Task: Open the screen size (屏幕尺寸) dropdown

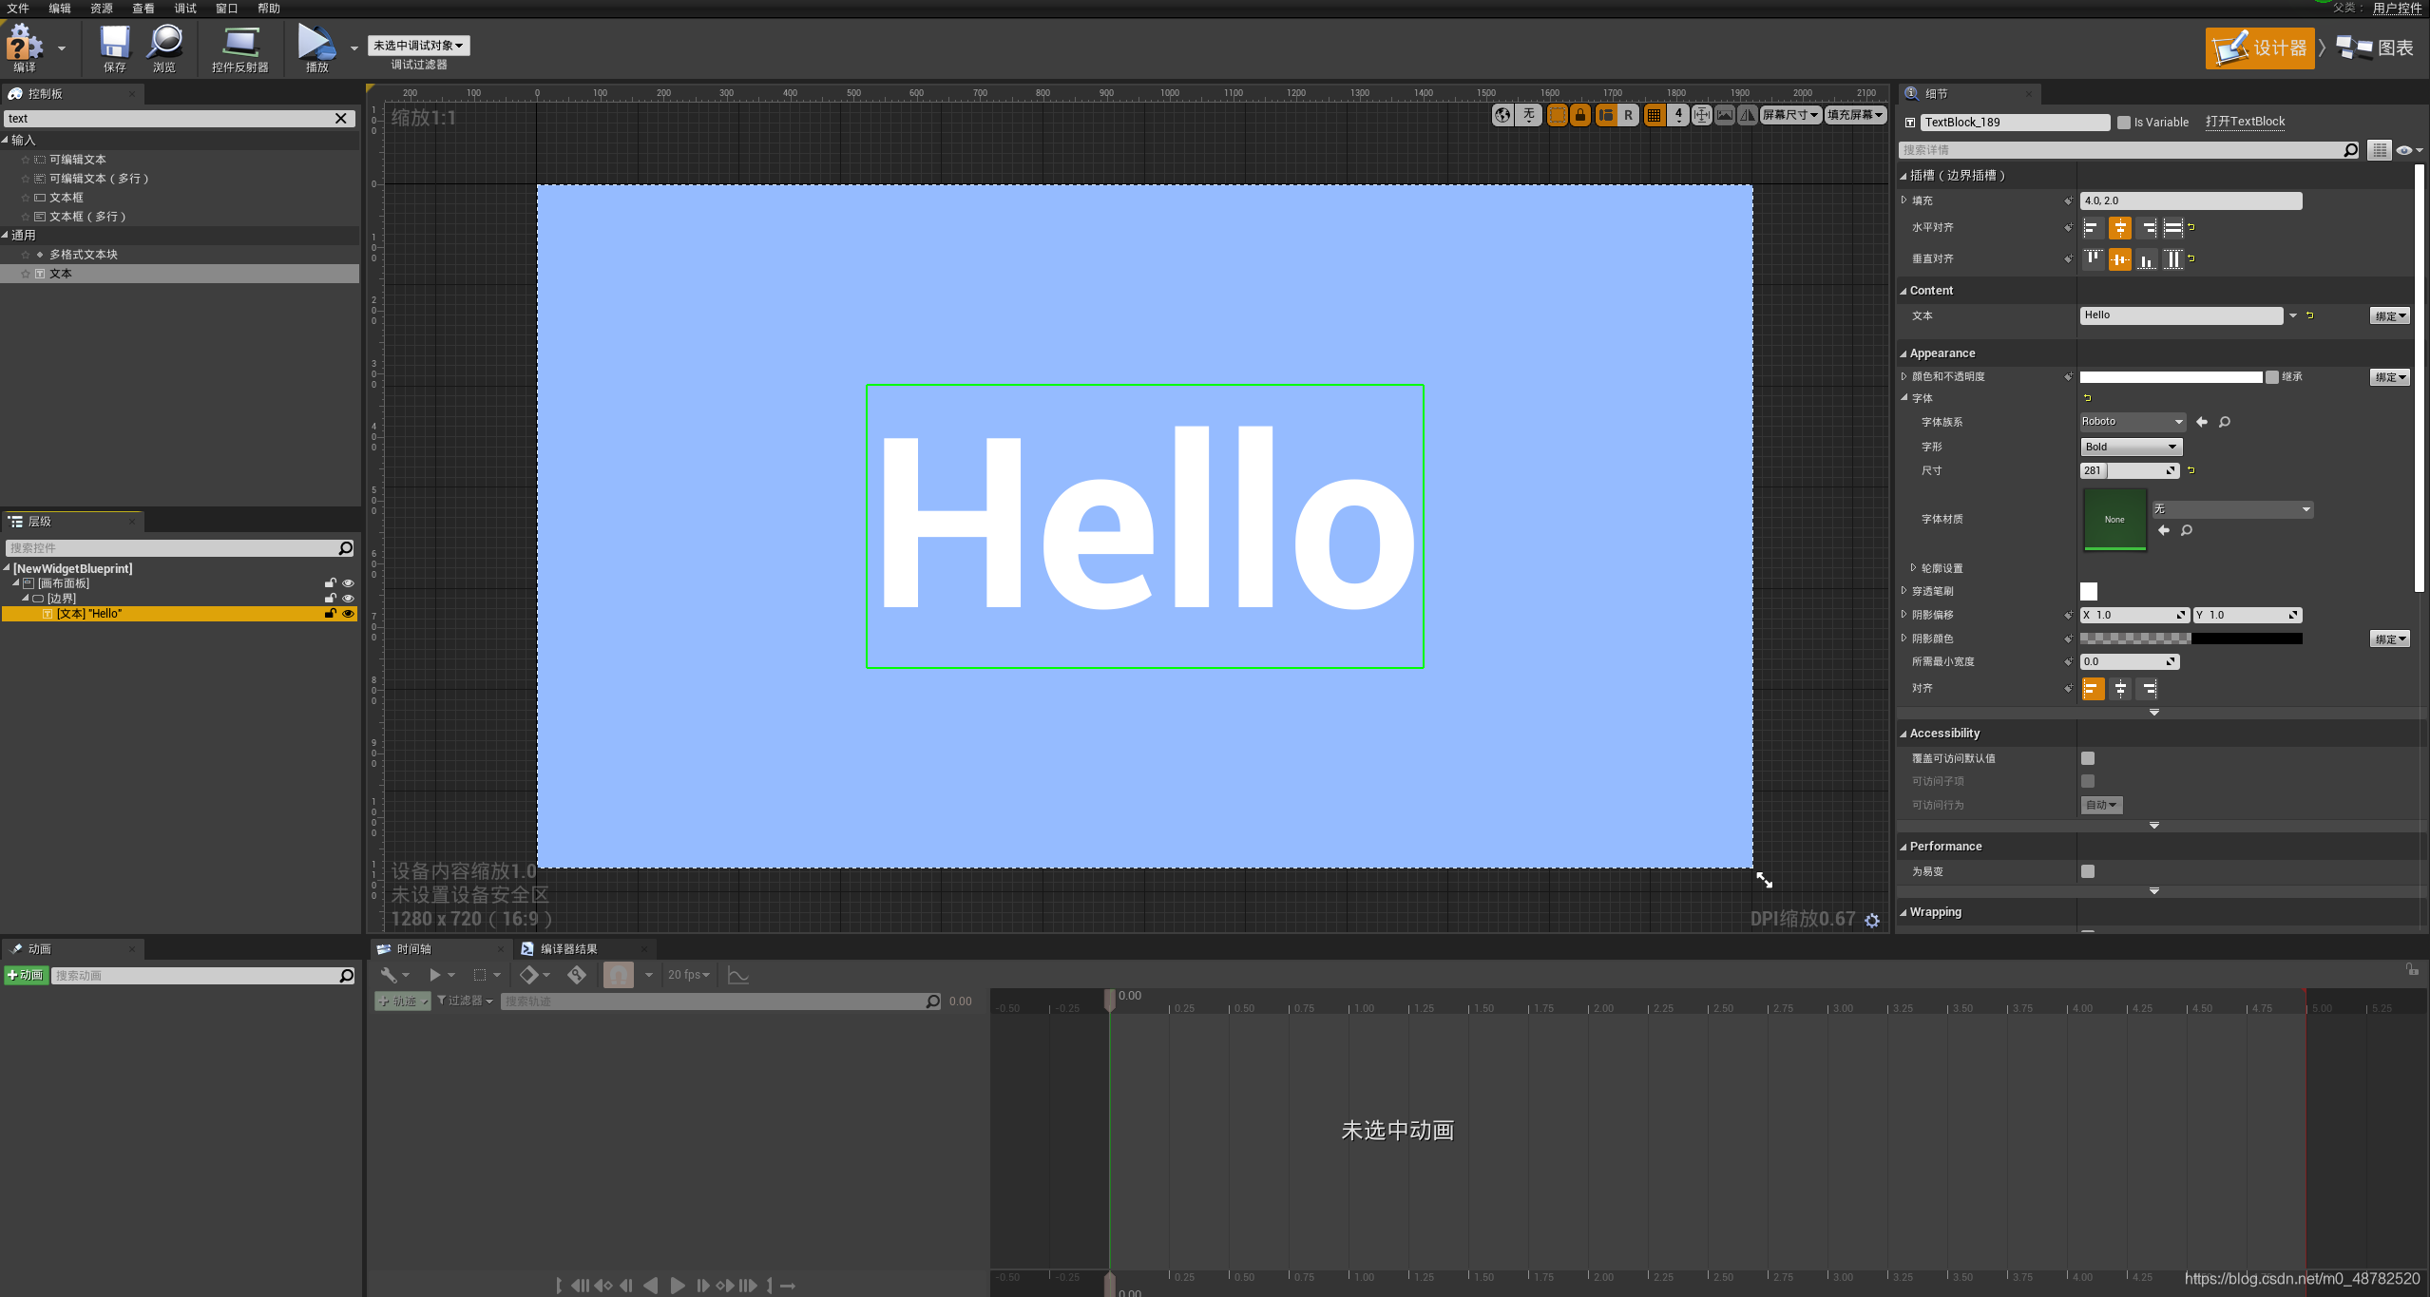Action: point(1791,115)
